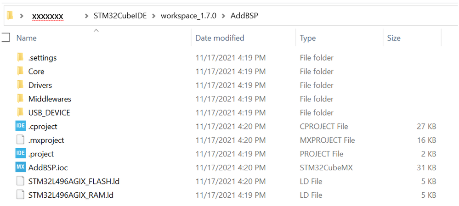Click the Middlewares folder icon
This screenshot has width=459, height=206.
20,99
